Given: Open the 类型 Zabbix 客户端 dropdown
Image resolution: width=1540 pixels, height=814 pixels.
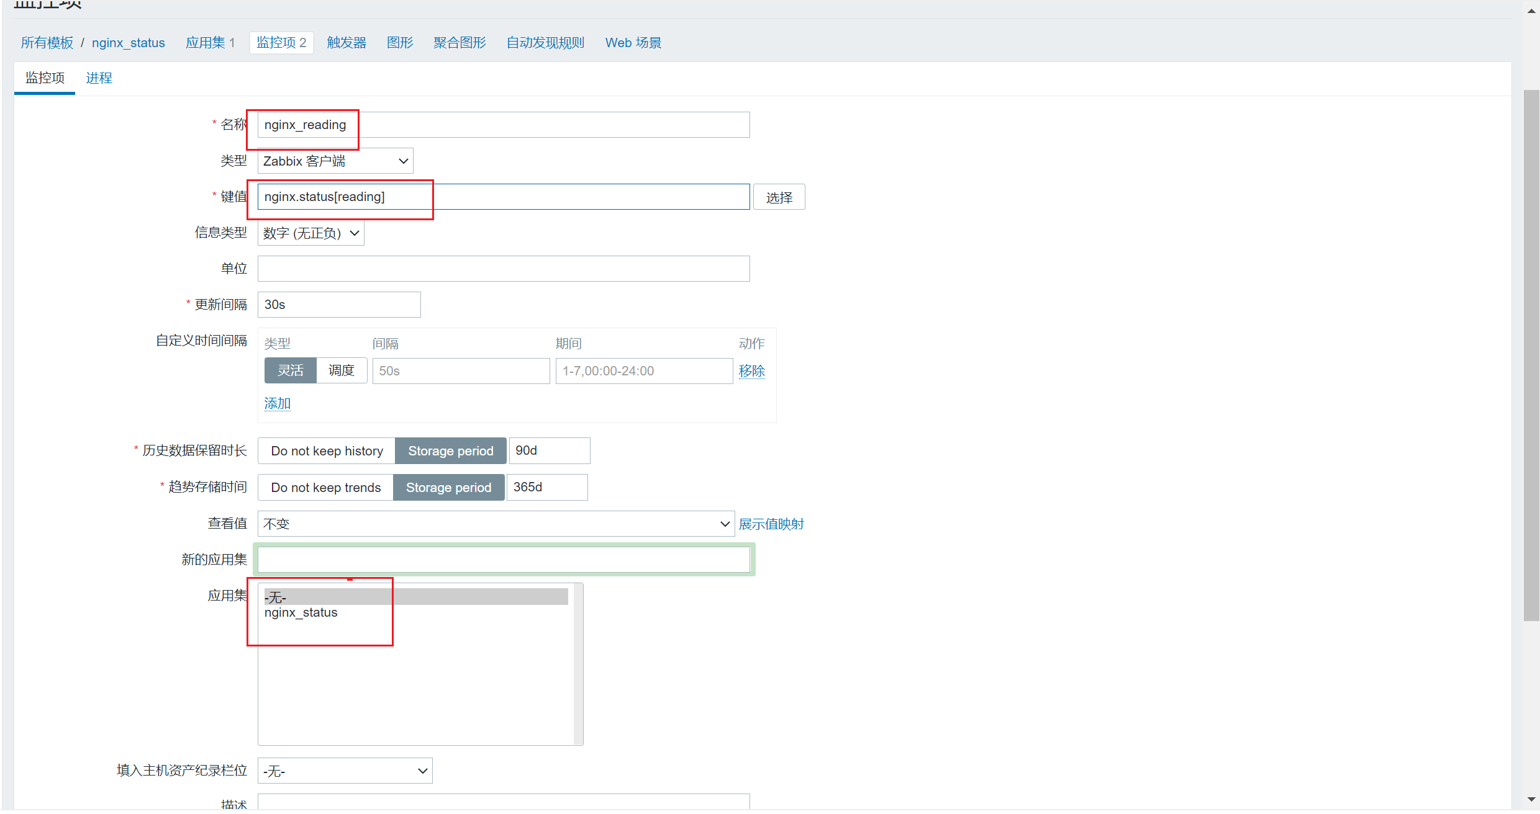Looking at the screenshot, I should click(335, 161).
